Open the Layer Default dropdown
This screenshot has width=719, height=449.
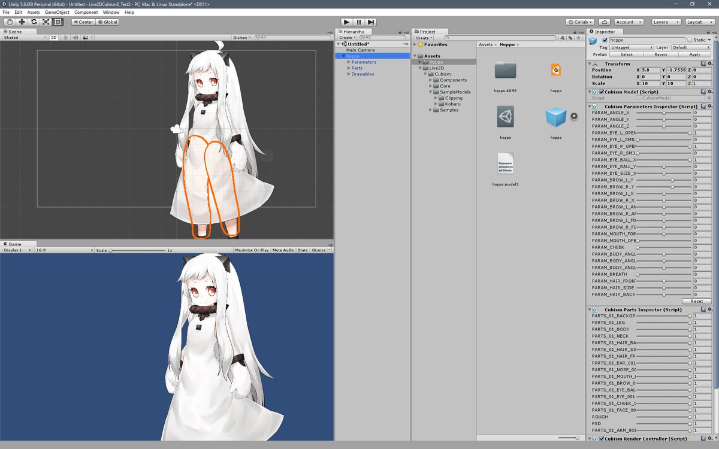[691, 47]
